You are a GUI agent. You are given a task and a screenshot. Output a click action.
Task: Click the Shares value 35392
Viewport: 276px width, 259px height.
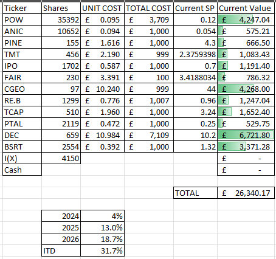pos(61,19)
